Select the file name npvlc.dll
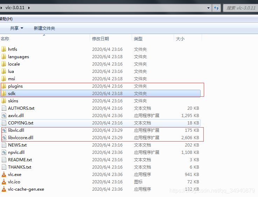The height and width of the screenshot is (197, 258). pos(16,152)
